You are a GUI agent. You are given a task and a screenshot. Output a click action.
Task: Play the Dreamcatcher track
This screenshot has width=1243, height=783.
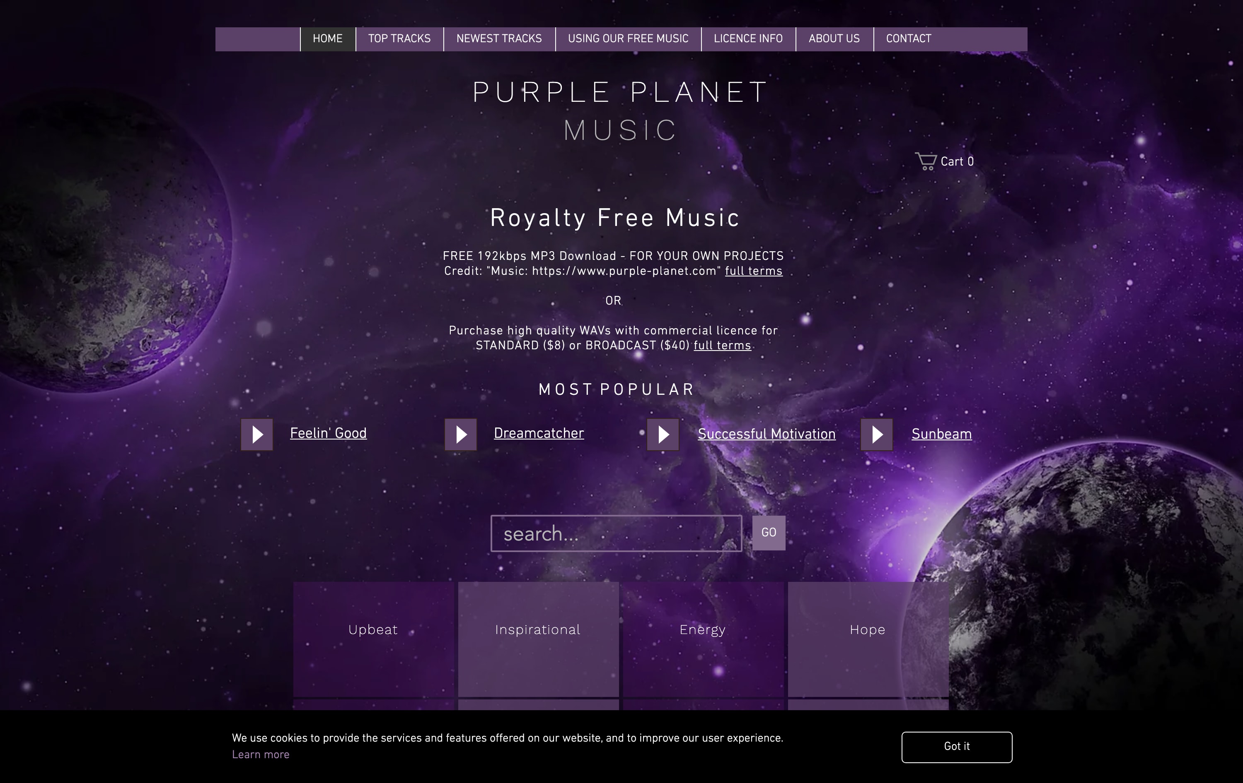(x=460, y=435)
